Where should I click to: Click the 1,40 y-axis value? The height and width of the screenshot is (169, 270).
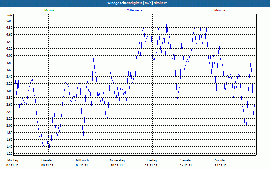[10, 147]
